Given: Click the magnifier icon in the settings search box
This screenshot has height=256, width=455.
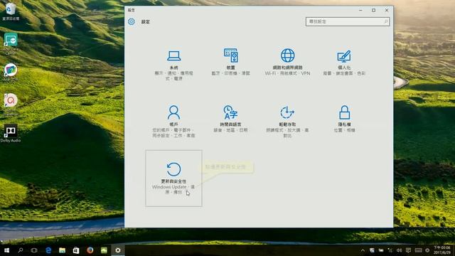Looking at the screenshot, I should coord(385,21).
